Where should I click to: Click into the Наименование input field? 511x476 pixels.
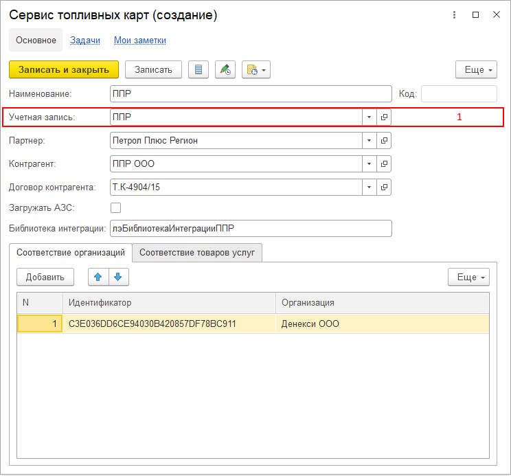(250, 94)
